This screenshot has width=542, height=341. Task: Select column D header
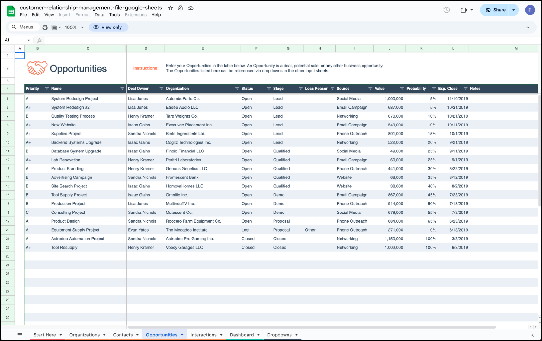146,48
